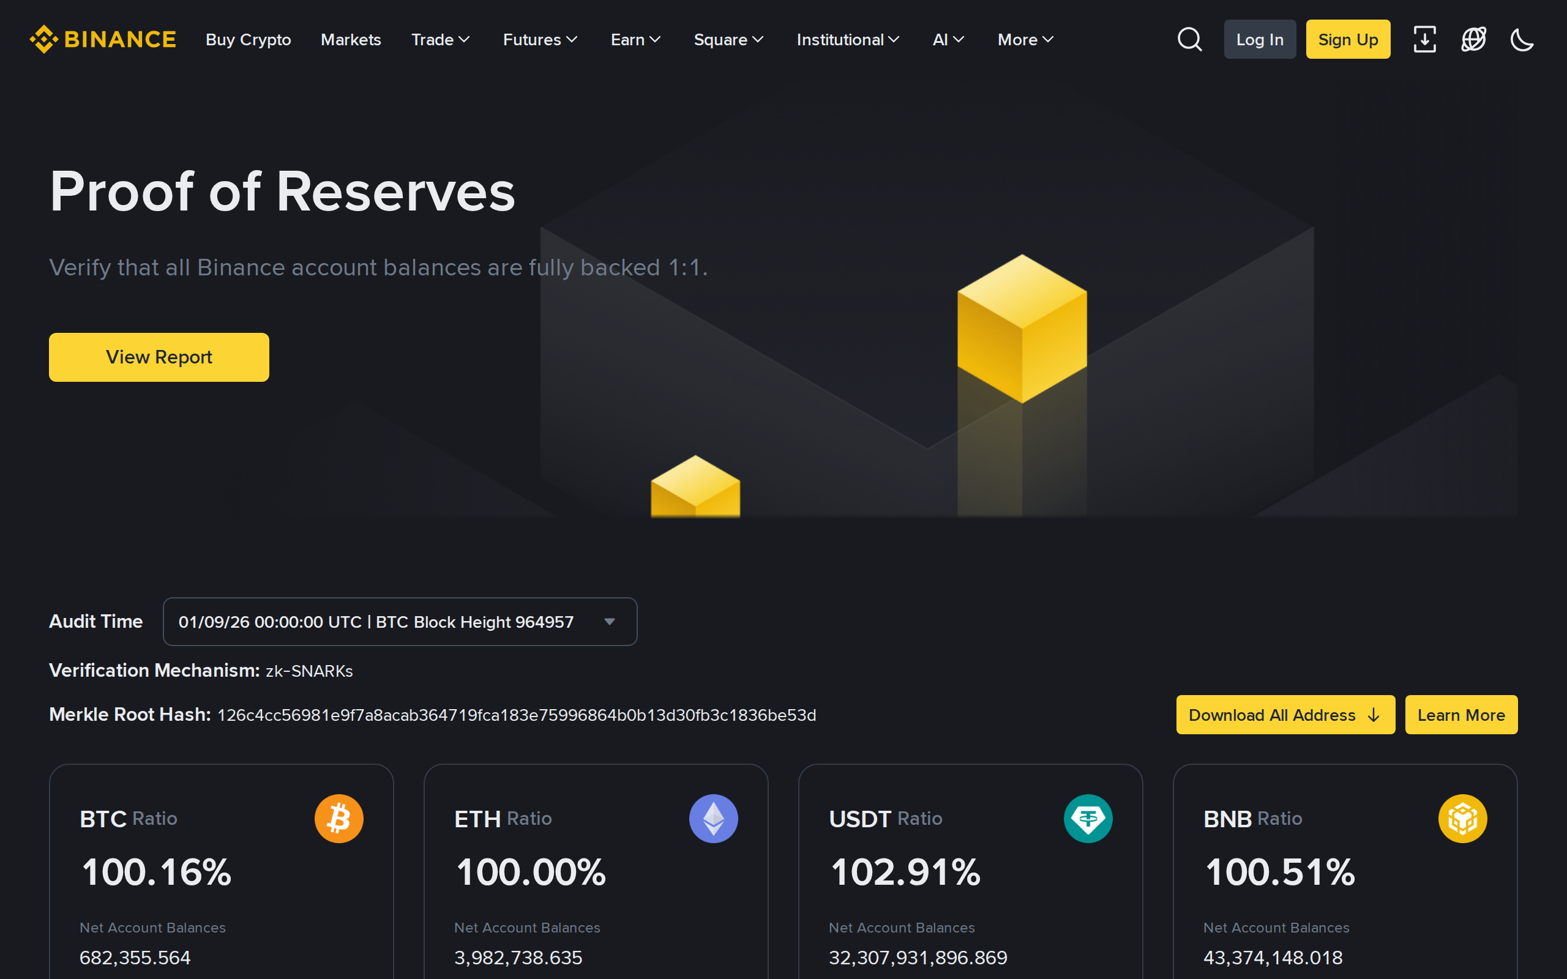Screen dimensions: 1567x979
Task: Click the Learn More button
Action: [1461, 715]
